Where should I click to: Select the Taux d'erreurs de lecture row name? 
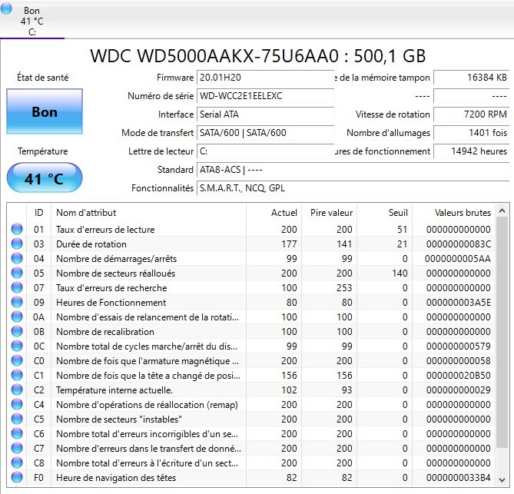105,229
